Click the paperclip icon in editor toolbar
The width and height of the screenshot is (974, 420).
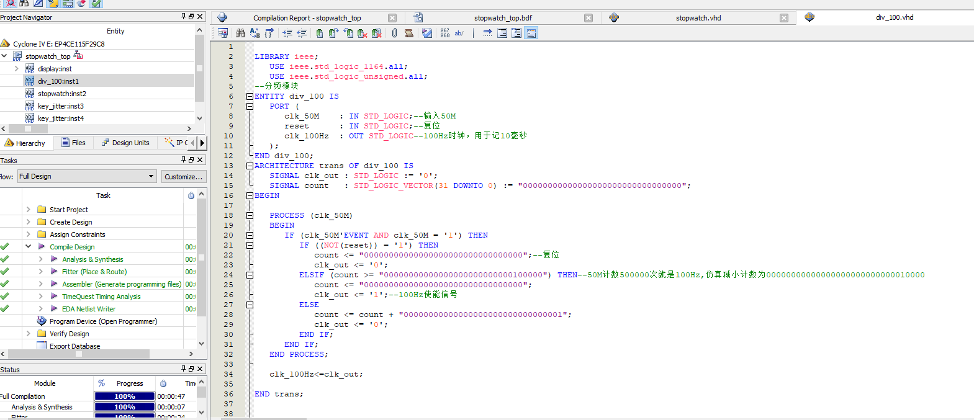tap(394, 33)
